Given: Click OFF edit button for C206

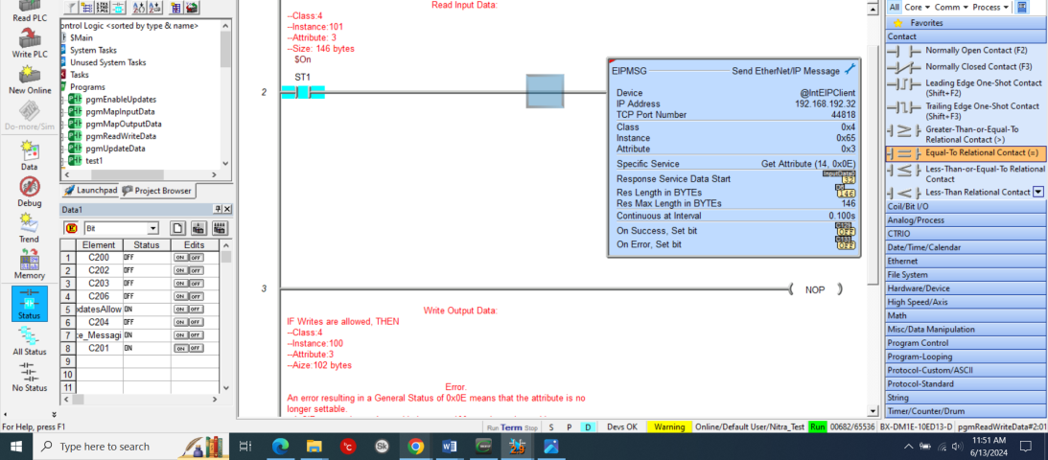Looking at the screenshot, I should click(196, 296).
